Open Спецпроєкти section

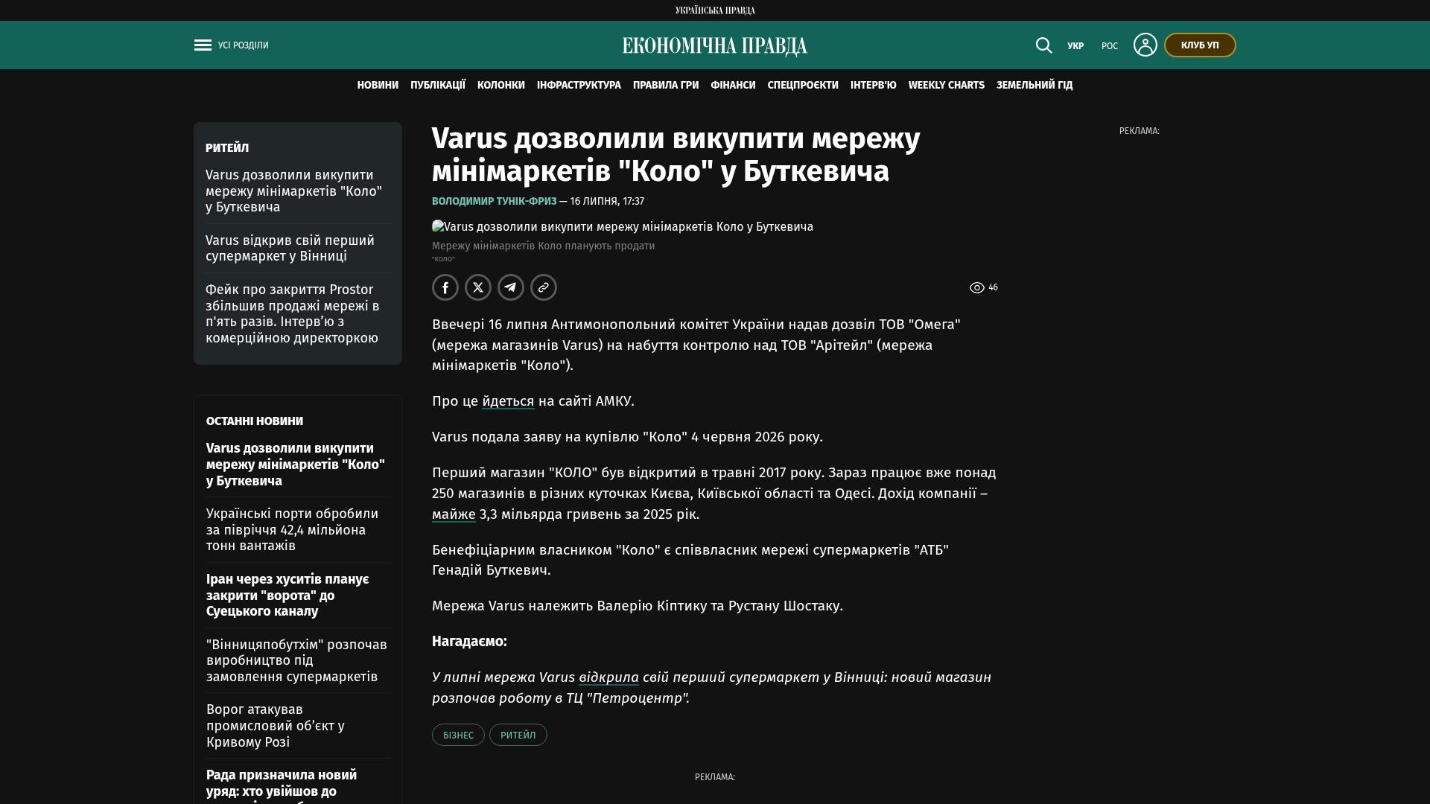pyautogui.click(x=803, y=86)
